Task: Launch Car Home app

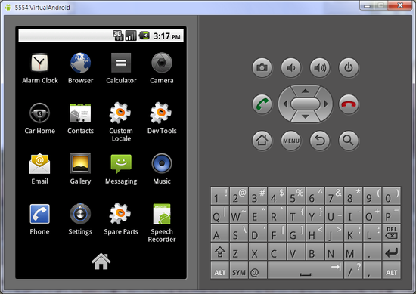Action: coord(40,119)
